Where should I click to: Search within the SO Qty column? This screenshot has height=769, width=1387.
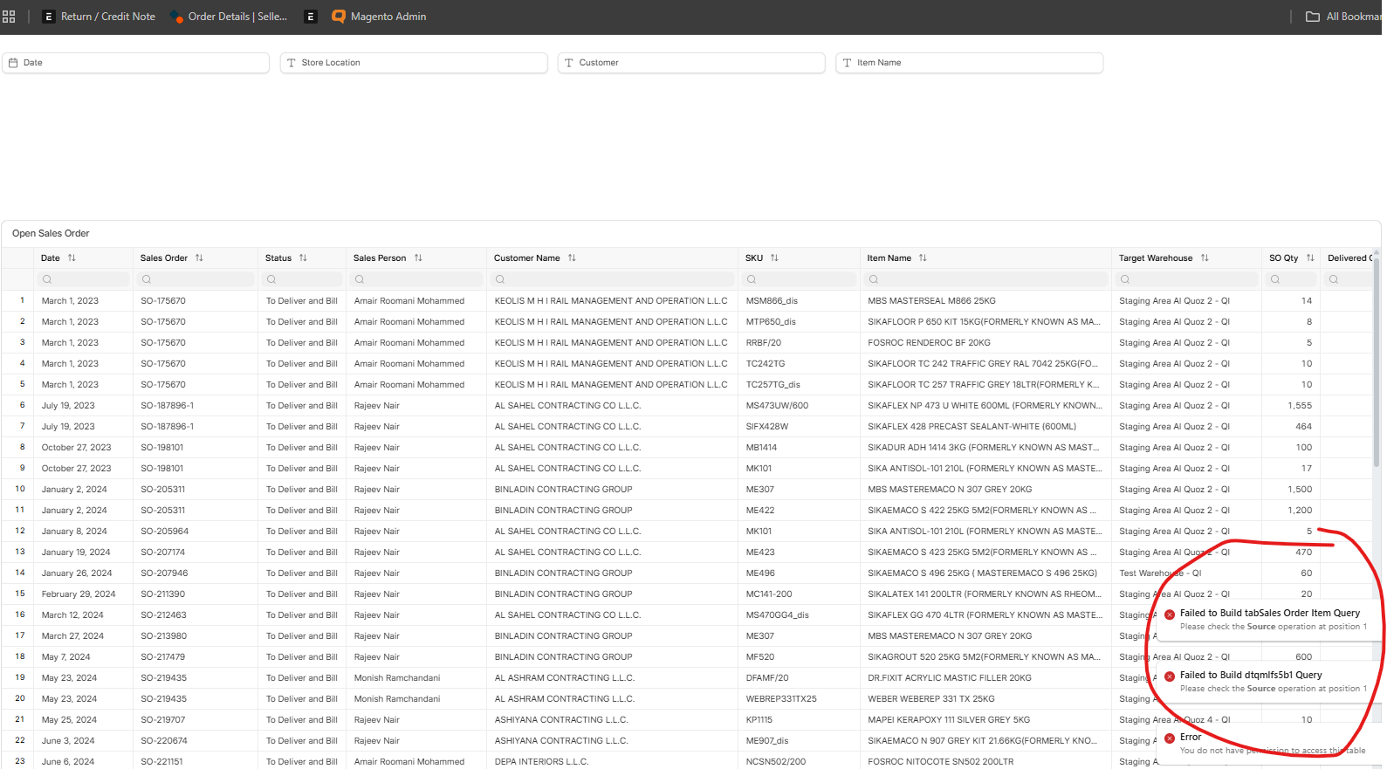(1291, 279)
